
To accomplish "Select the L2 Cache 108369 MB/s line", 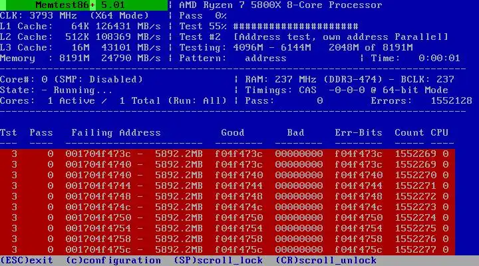I will click(80, 37).
